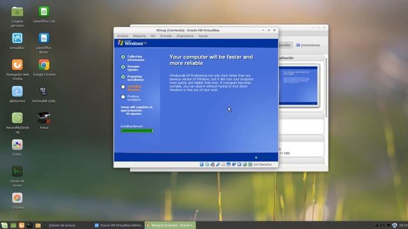This screenshot has height=229, width=408.
Task: Click the video capture status icon
Action: tap(234, 164)
